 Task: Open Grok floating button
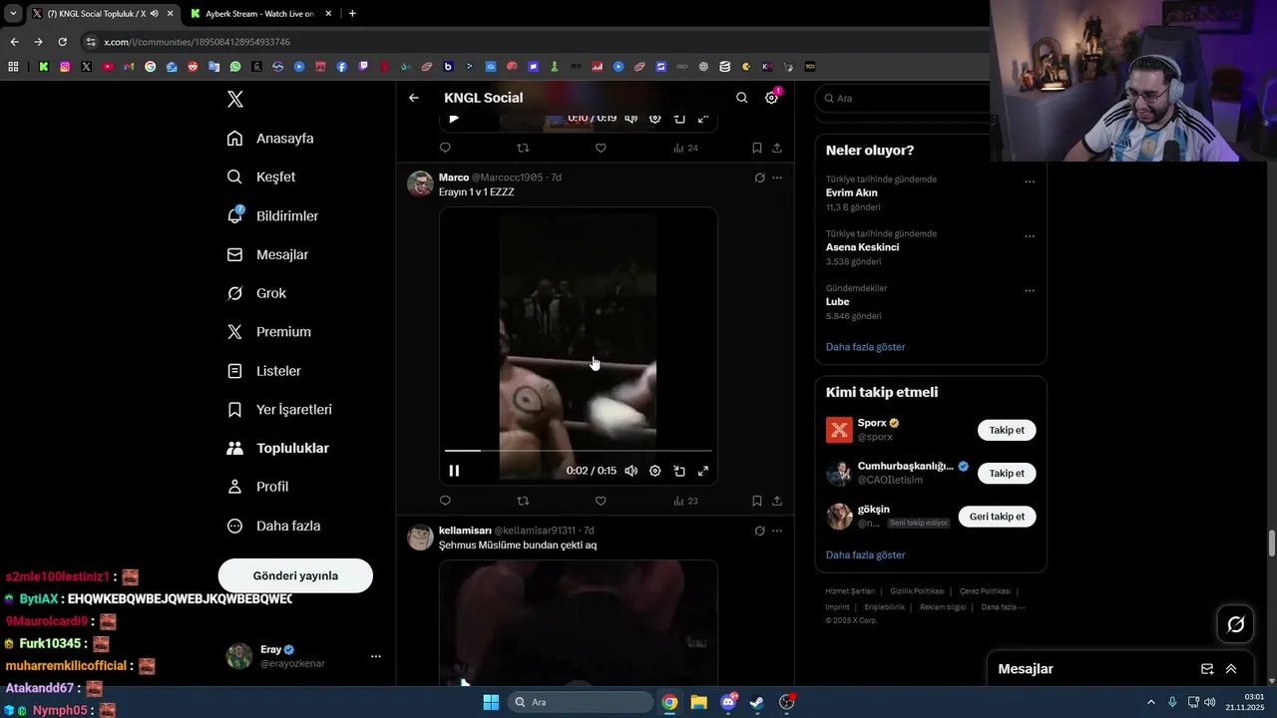pos(1235,624)
